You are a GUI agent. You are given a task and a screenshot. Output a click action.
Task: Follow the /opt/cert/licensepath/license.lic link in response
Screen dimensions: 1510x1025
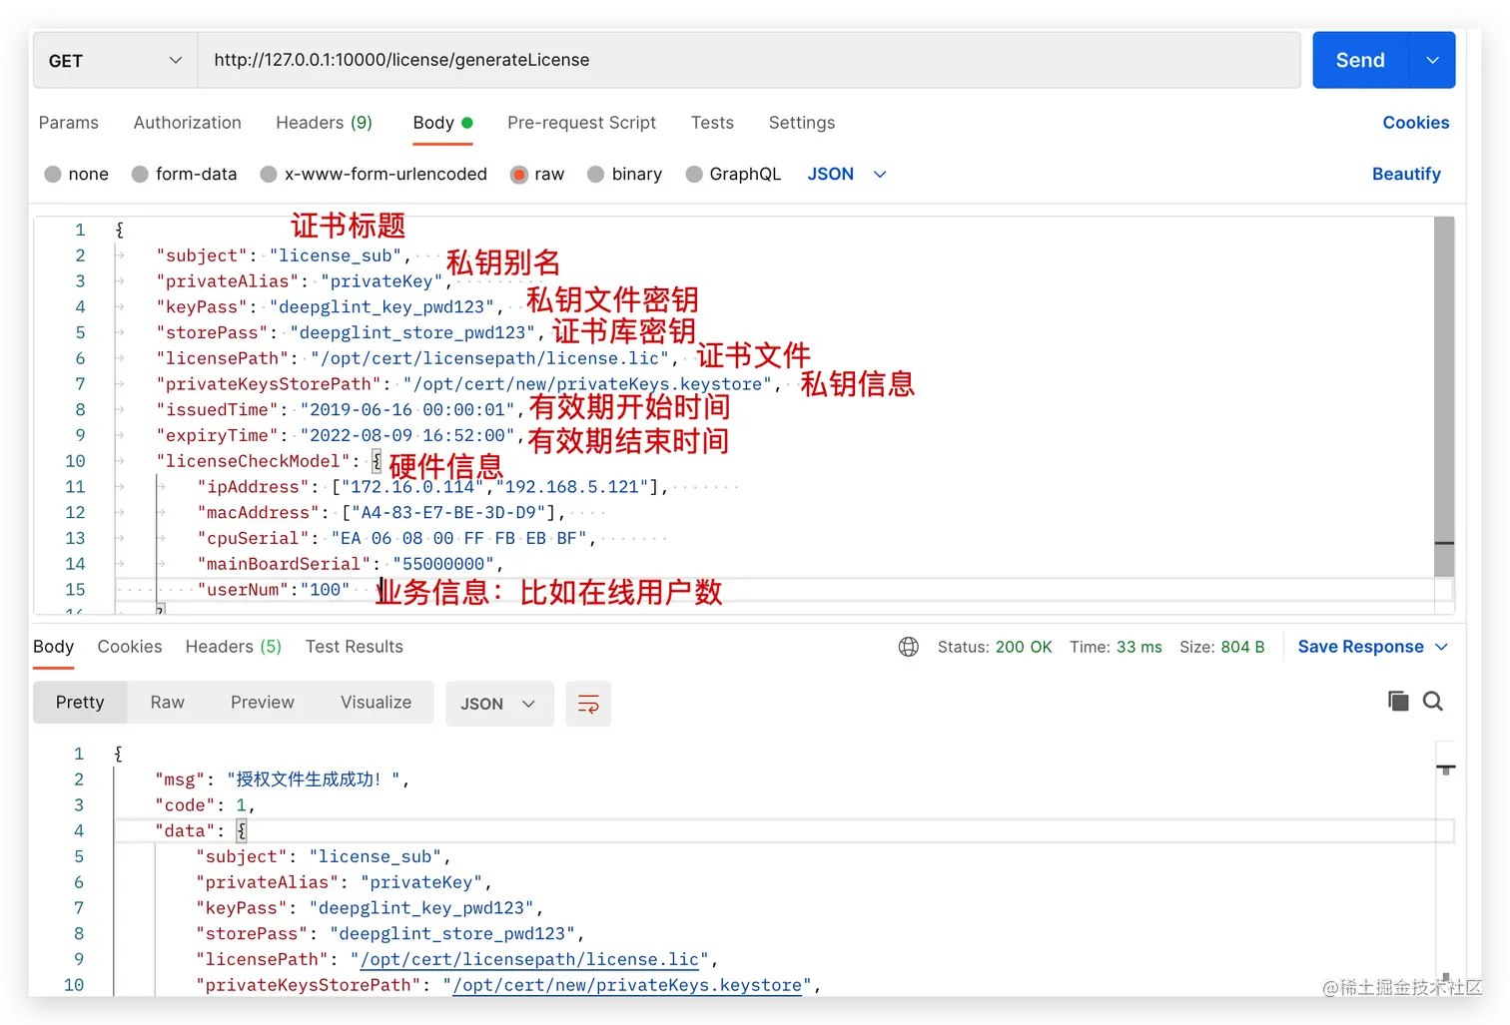[x=529, y=959]
